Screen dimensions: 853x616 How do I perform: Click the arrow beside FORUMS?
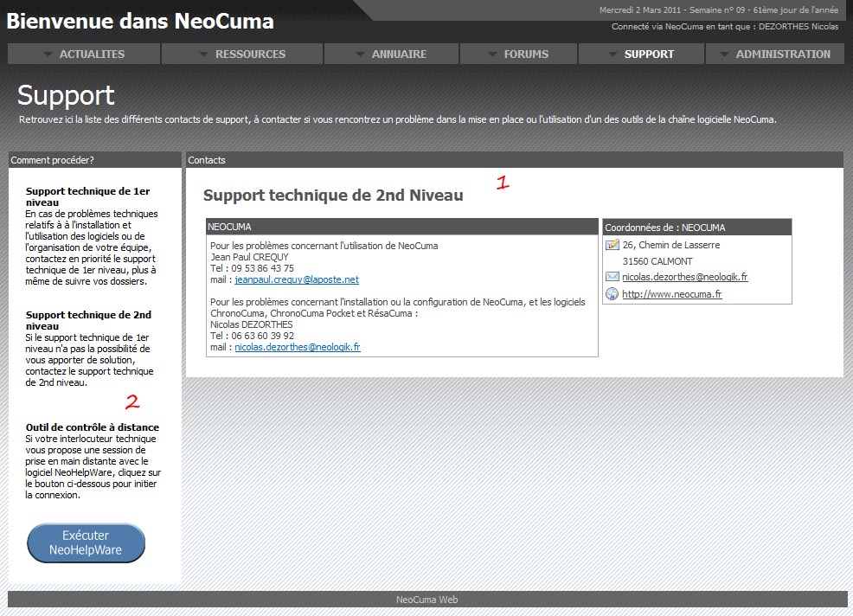click(493, 55)
